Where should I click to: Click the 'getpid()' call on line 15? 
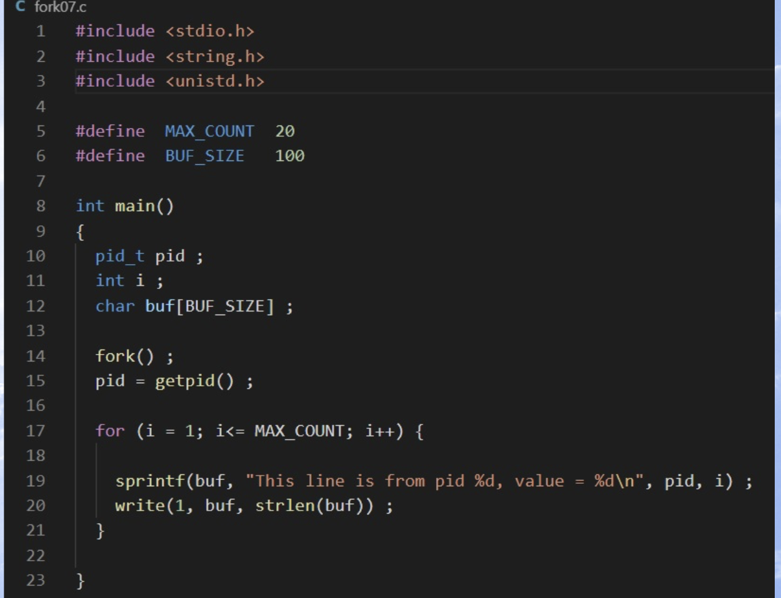pos(194,381)
